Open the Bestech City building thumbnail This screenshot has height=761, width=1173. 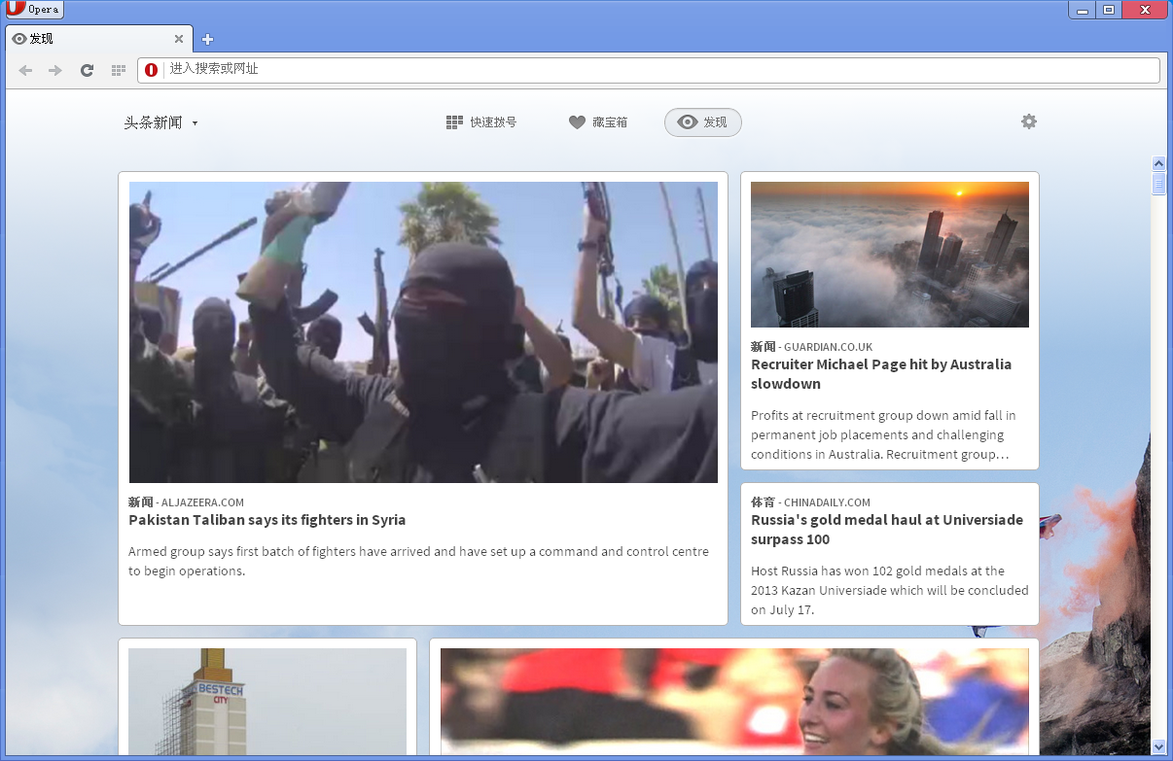click(x=267, y=702)
